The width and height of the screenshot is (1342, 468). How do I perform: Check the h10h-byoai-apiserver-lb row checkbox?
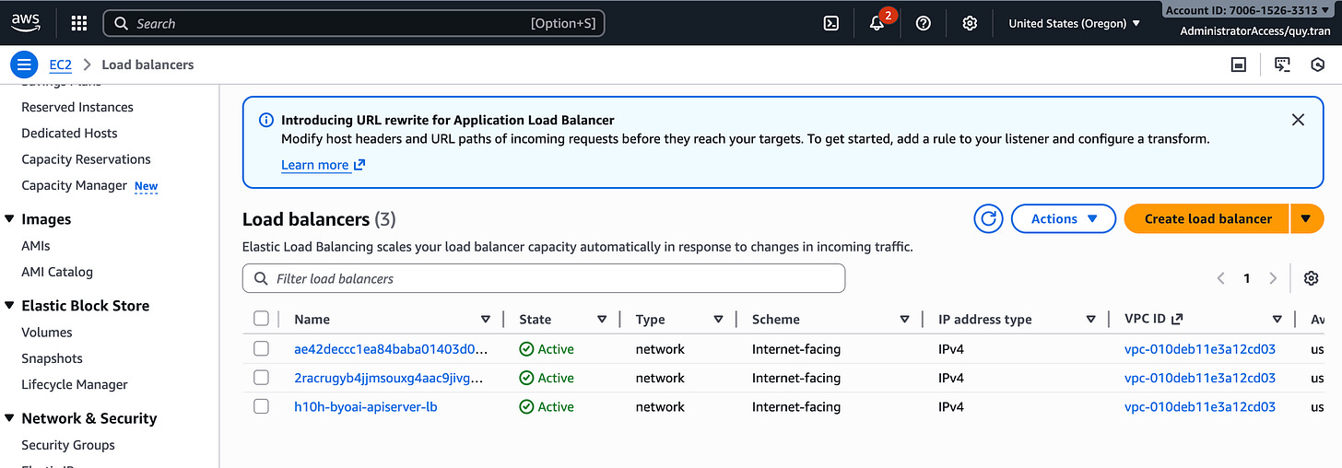point(261,406)
